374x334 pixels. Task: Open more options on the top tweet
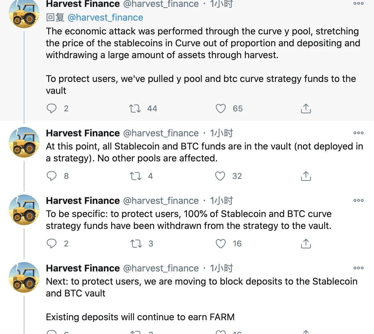click(358, 3)
